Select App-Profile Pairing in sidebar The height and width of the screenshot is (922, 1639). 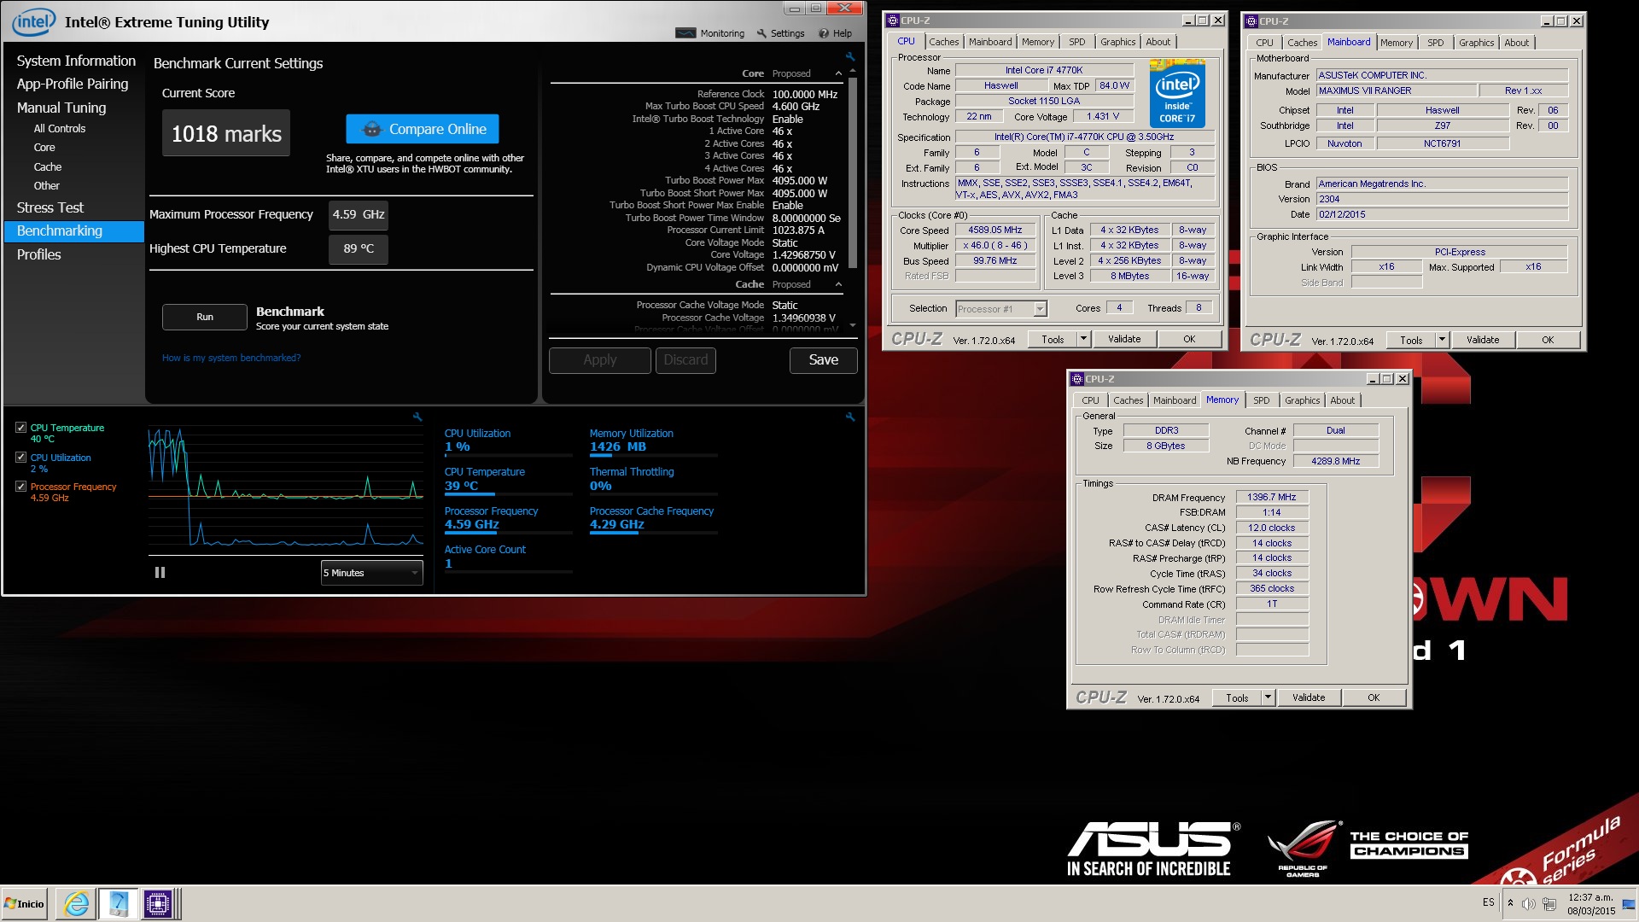coord(73,84)
